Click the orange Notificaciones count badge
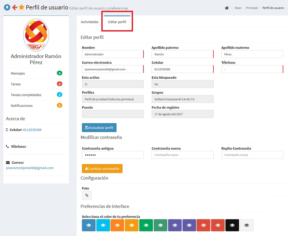 point(59,106)
